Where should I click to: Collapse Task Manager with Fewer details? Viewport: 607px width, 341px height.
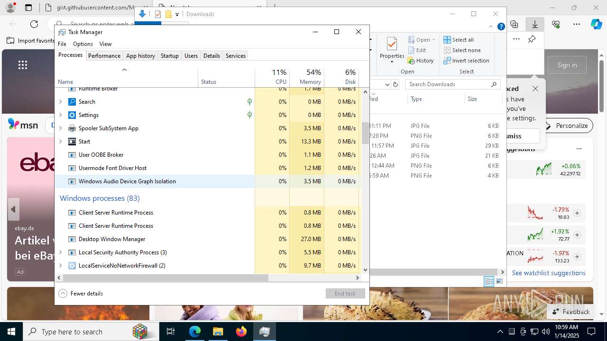(x=81, y=294)
